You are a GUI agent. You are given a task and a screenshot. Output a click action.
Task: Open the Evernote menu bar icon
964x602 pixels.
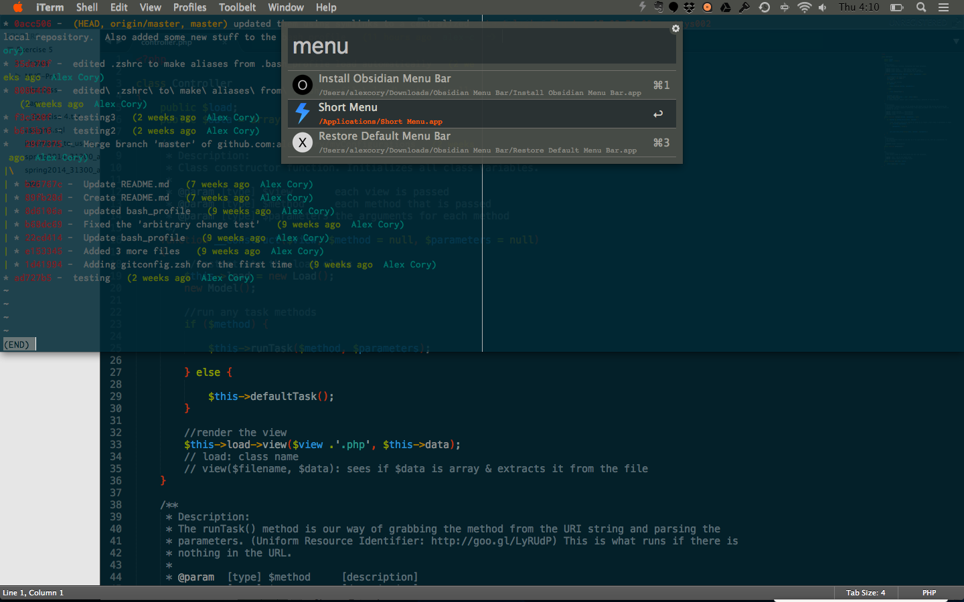658,7
